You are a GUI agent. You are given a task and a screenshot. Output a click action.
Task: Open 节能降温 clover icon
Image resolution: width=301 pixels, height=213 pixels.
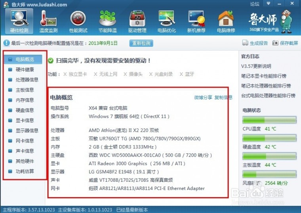coord(107,21)
